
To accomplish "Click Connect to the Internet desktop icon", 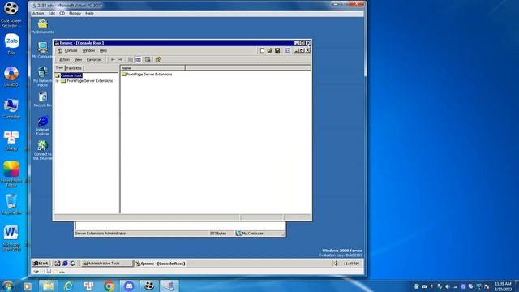I will click(43, 150).
